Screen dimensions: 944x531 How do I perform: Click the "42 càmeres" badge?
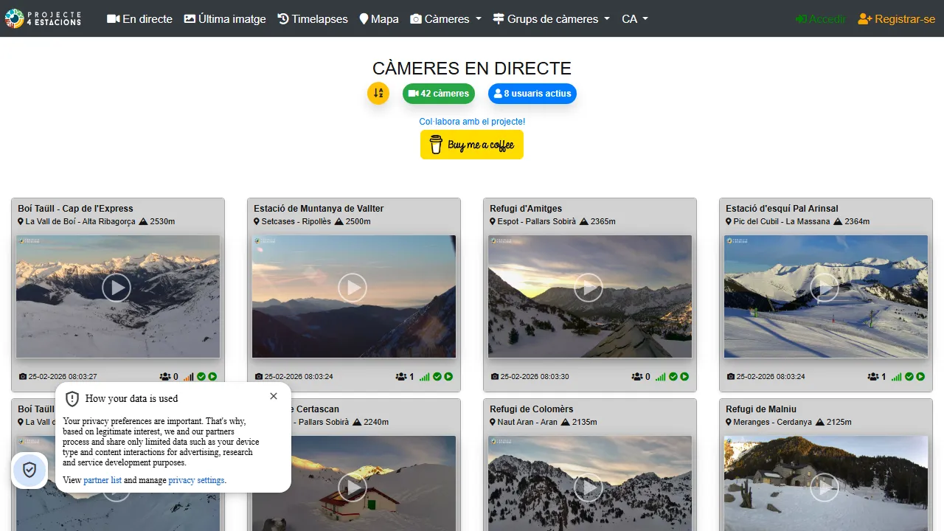(x=438, y=94)
